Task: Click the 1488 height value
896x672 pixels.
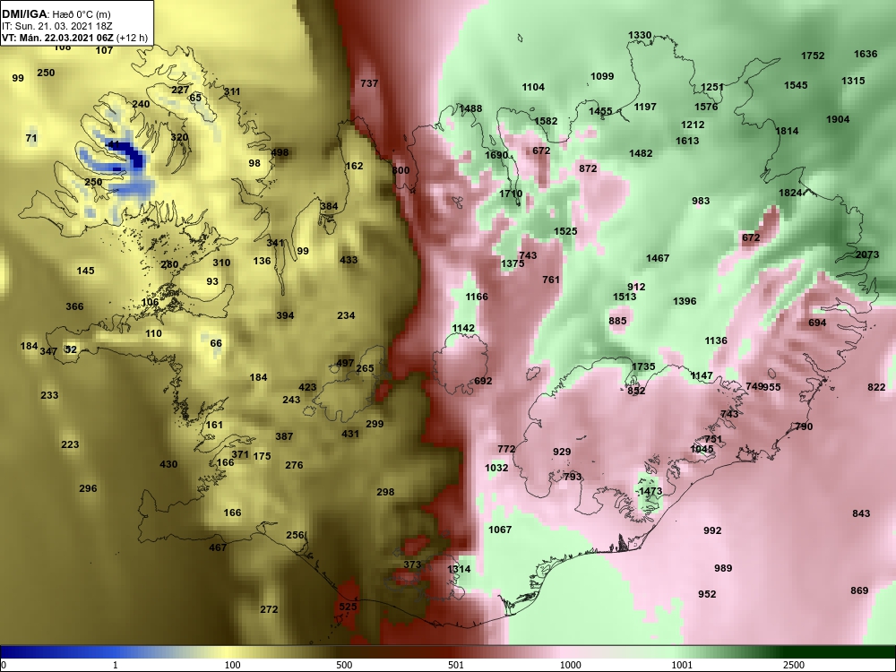Action: [x=470, y=108]
